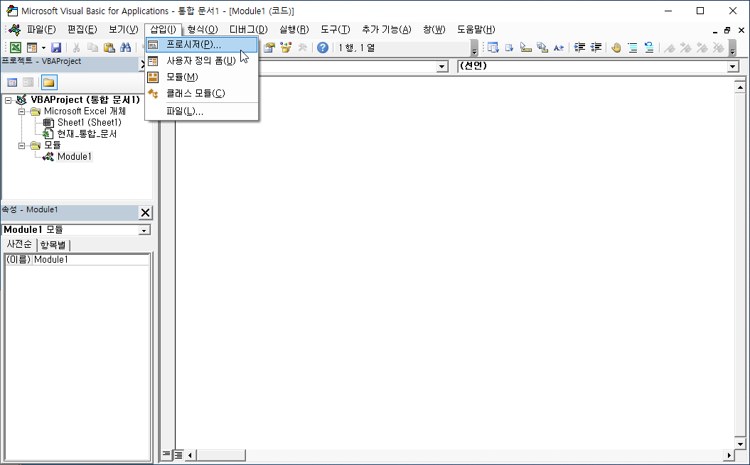The height and width of the screenshot is (465, 750).
Task: Open the 디버그(D) menu
Action: tap(248, 30)
